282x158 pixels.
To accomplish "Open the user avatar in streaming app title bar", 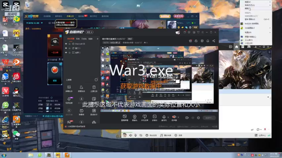I will 178,32.
